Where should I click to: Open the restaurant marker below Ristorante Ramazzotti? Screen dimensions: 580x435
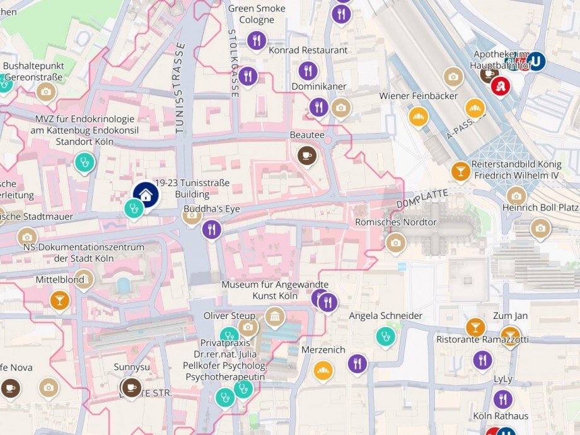tap(483, 360)
